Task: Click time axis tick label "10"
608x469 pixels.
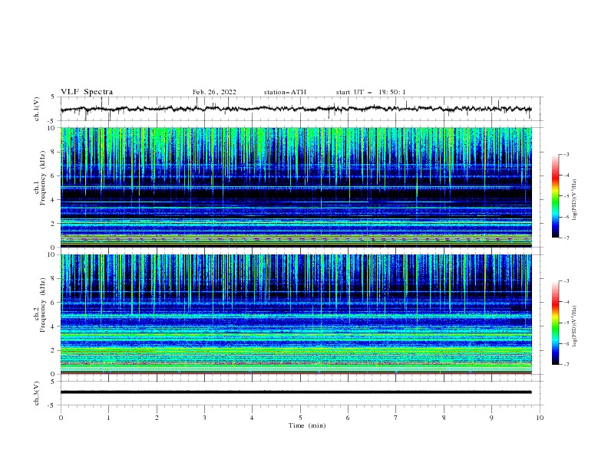Action: coord(540,418)
